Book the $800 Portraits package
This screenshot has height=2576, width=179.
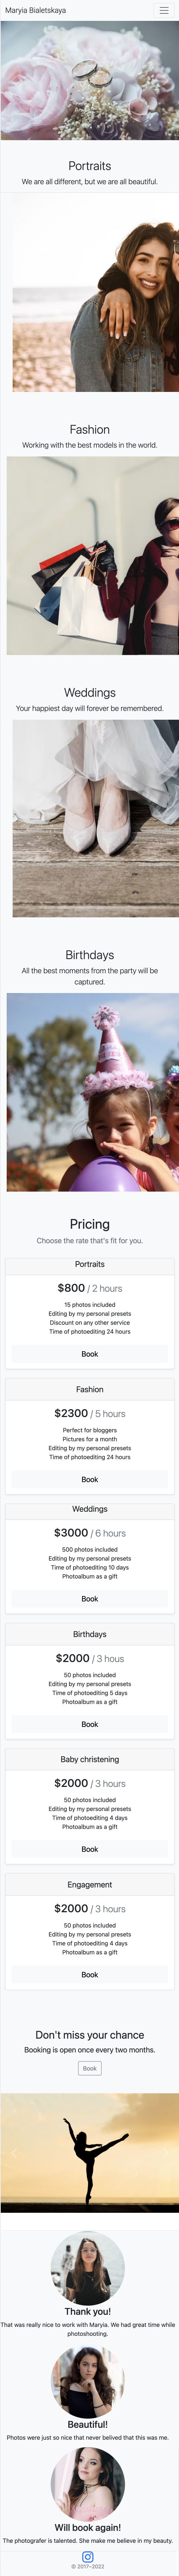coord(89,1354)
